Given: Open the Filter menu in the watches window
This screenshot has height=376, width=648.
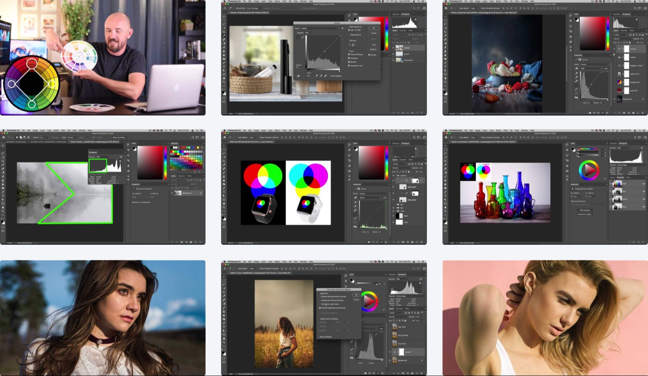Looking at the screenshot, I should pyautogui.click(x=284, y=131).
